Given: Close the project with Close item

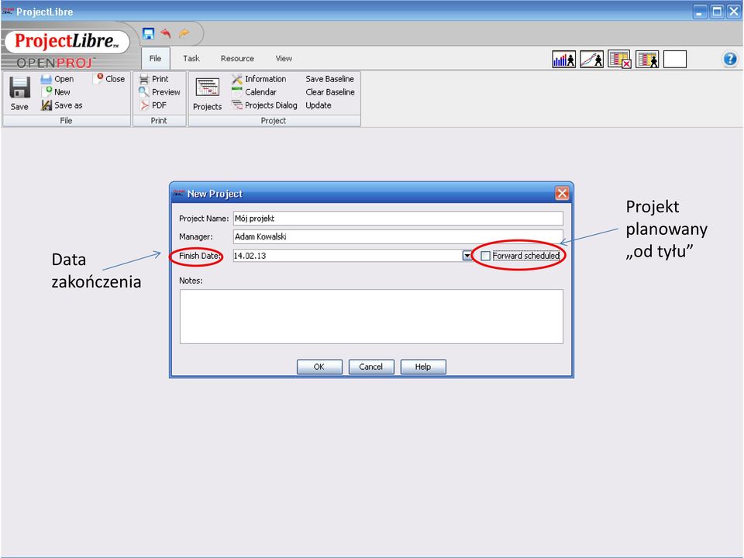Looking at the screenshot, I should (x=110, y=79).
